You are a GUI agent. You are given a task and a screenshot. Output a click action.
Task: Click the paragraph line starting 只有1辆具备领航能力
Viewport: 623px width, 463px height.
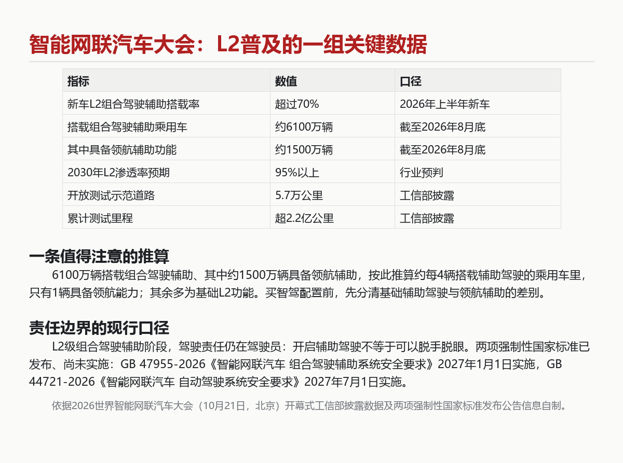pyautogui.click(x=288, y=293)
